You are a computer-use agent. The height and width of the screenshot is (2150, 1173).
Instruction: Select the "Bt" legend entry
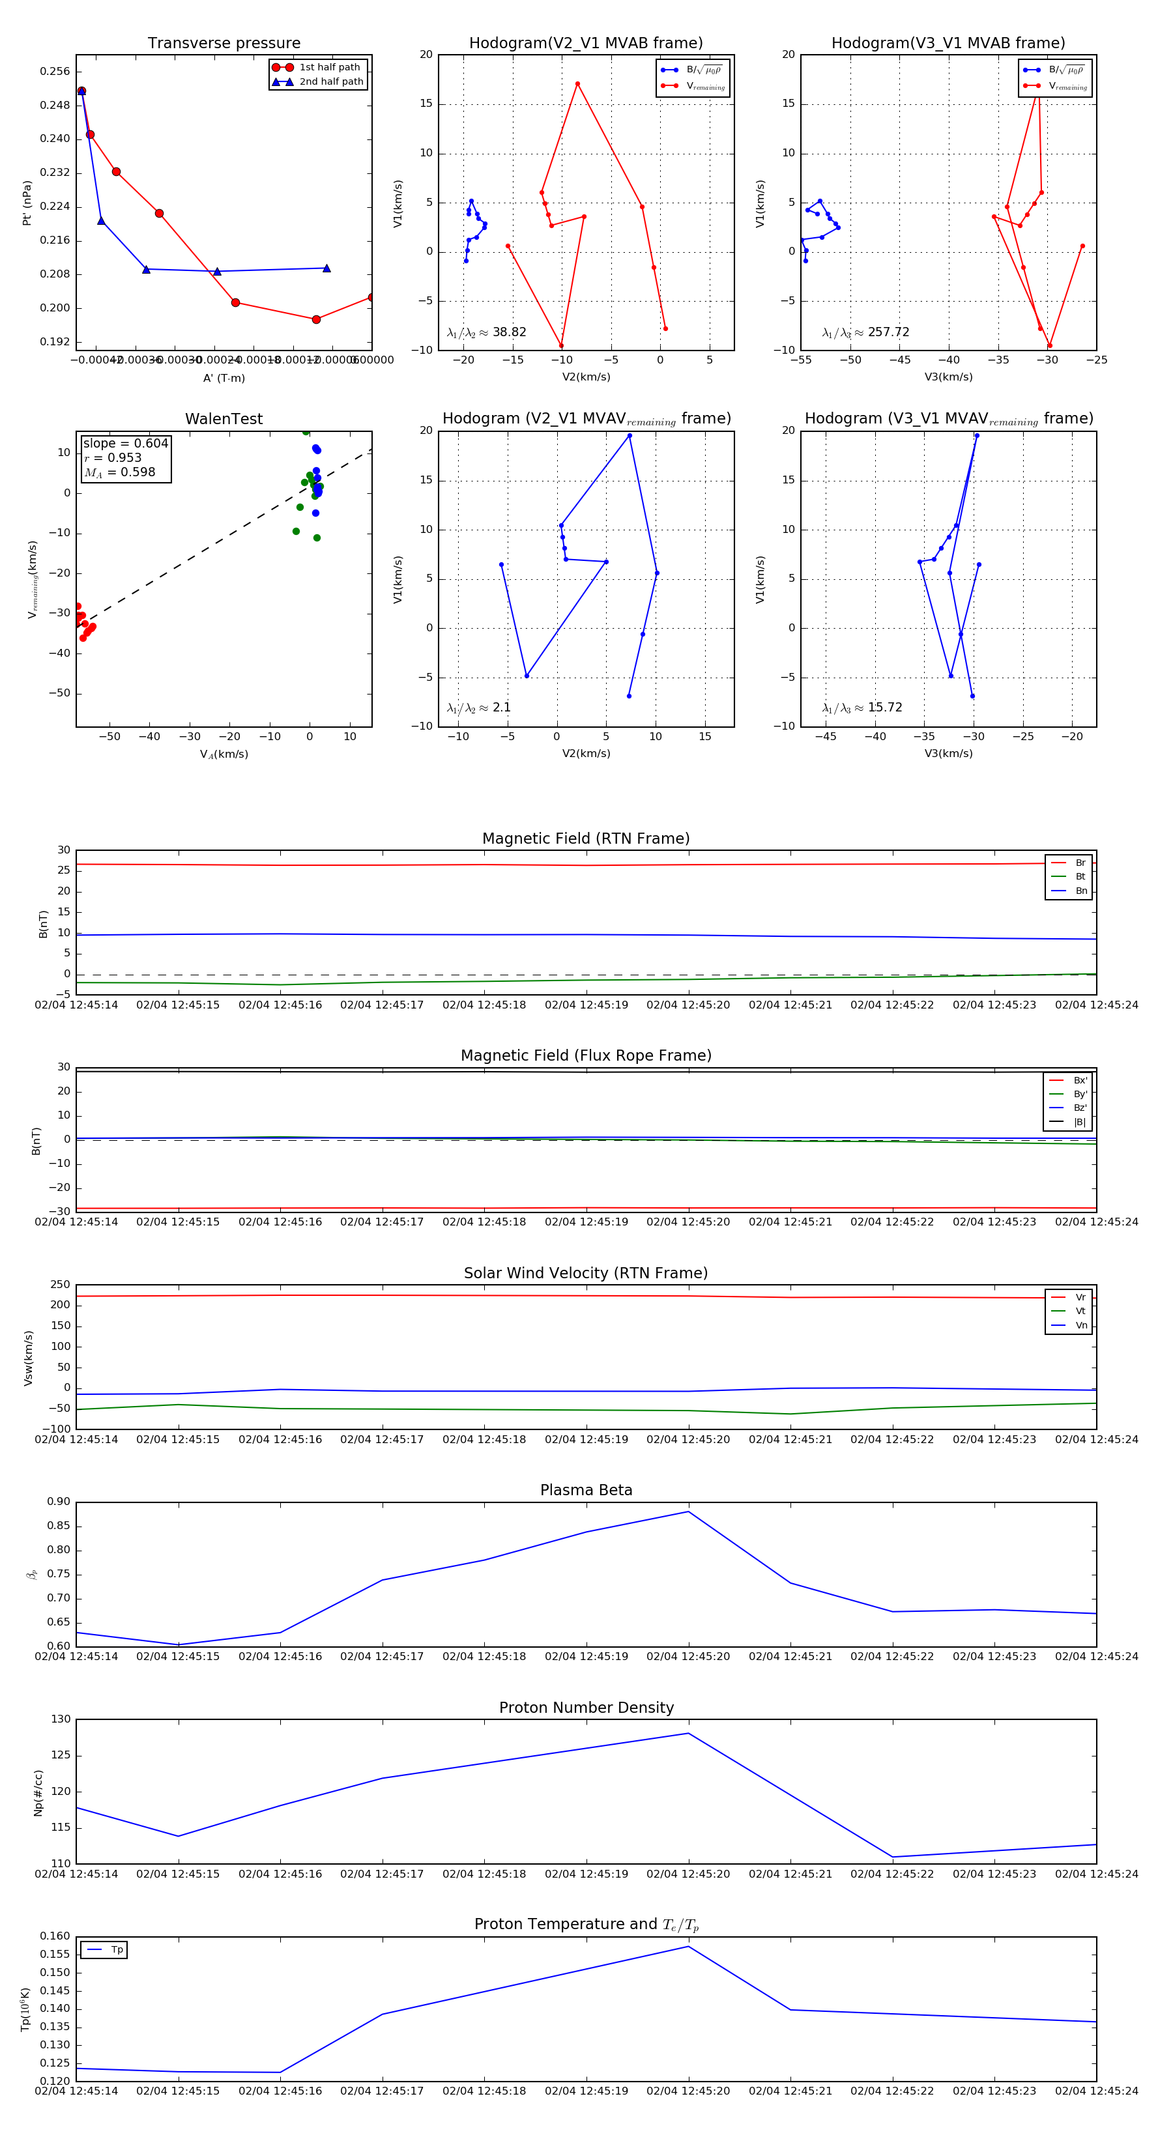(1069, 876)
